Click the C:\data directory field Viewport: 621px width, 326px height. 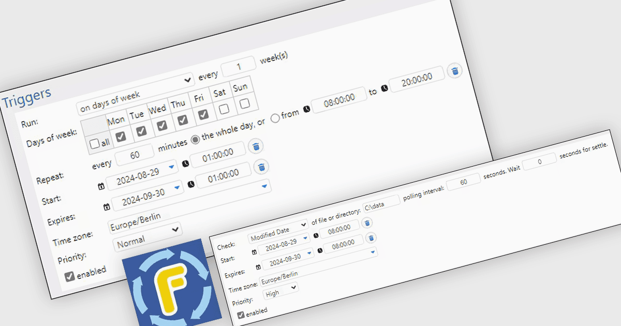382,204
